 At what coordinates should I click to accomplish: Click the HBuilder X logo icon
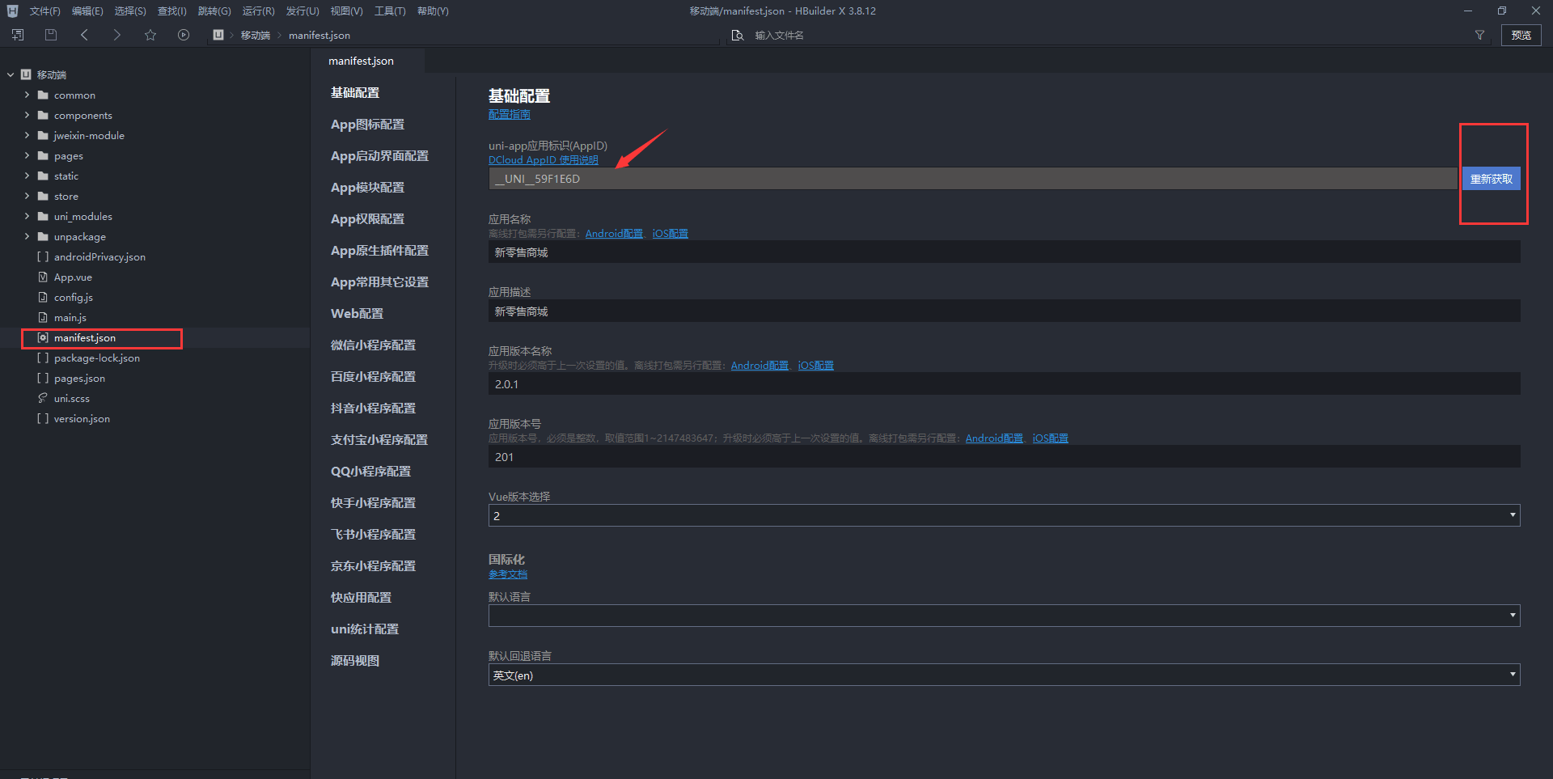12,11
